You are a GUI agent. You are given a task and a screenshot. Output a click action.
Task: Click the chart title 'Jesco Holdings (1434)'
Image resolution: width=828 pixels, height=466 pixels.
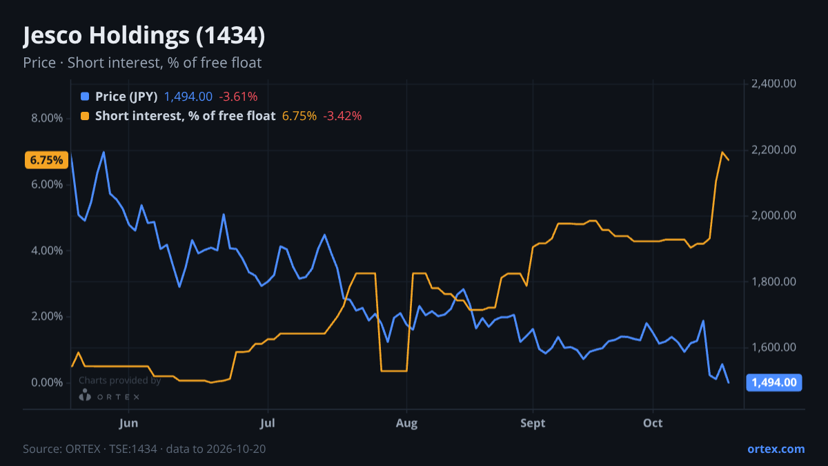[x=144, y=36]
